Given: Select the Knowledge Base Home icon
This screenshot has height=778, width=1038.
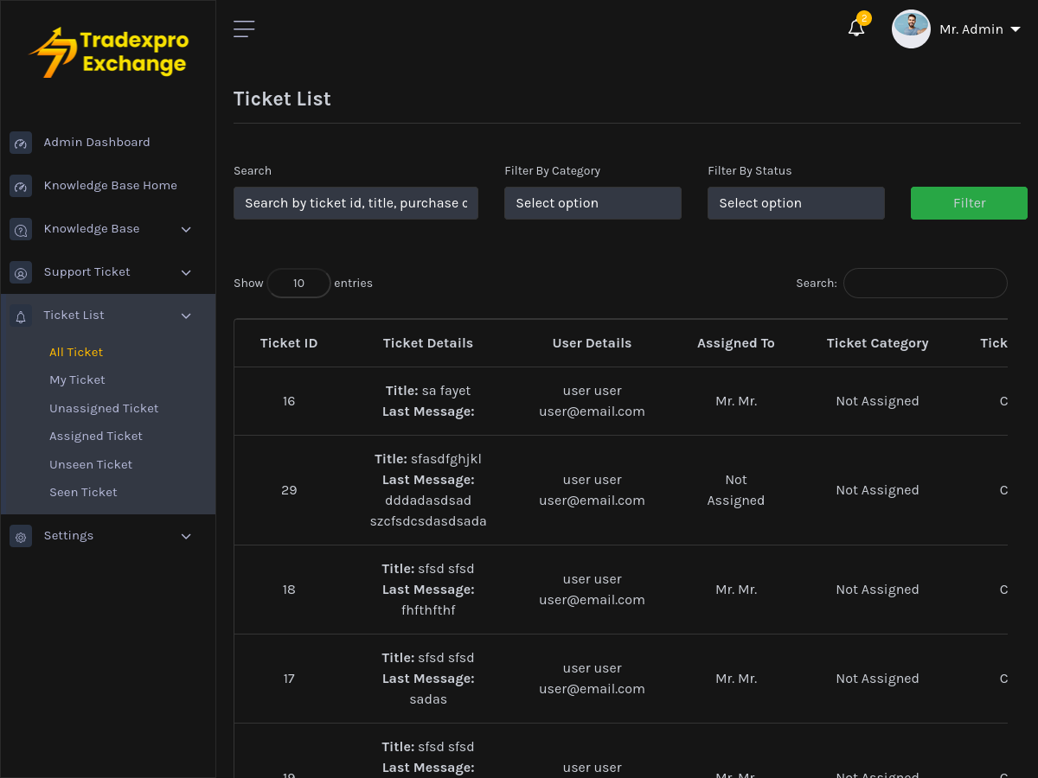Looking at the screenshot, I should pos(20,185).
